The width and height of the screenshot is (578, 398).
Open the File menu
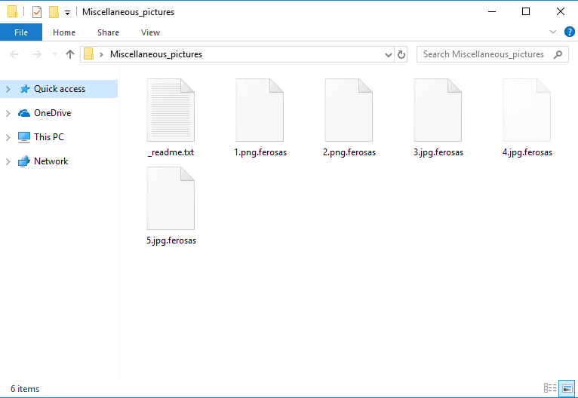point(21,32)
